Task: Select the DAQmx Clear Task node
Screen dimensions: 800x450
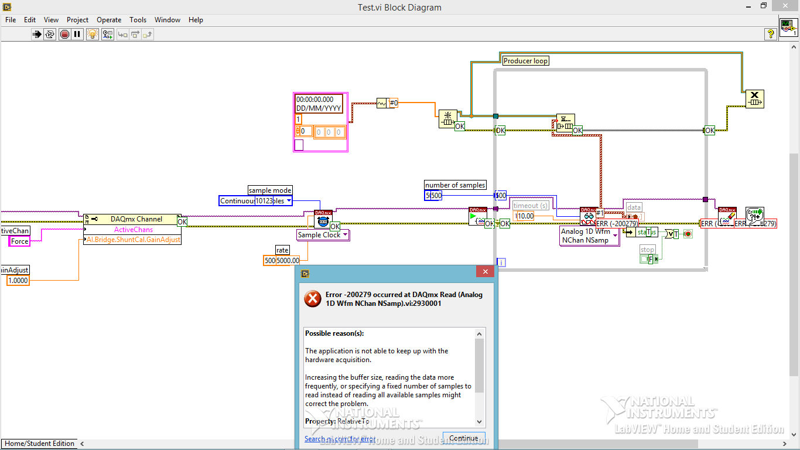Action: tap(727, 216)
